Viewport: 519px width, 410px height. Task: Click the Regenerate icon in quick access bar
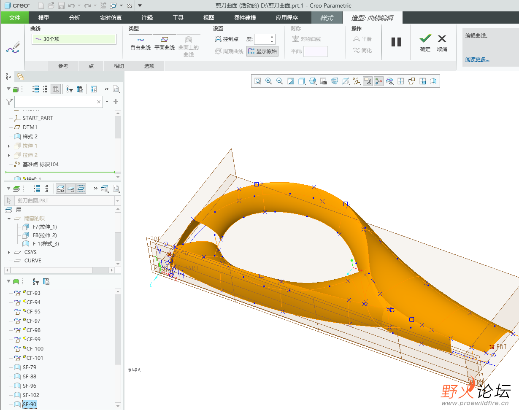click(x=103, y=6)
